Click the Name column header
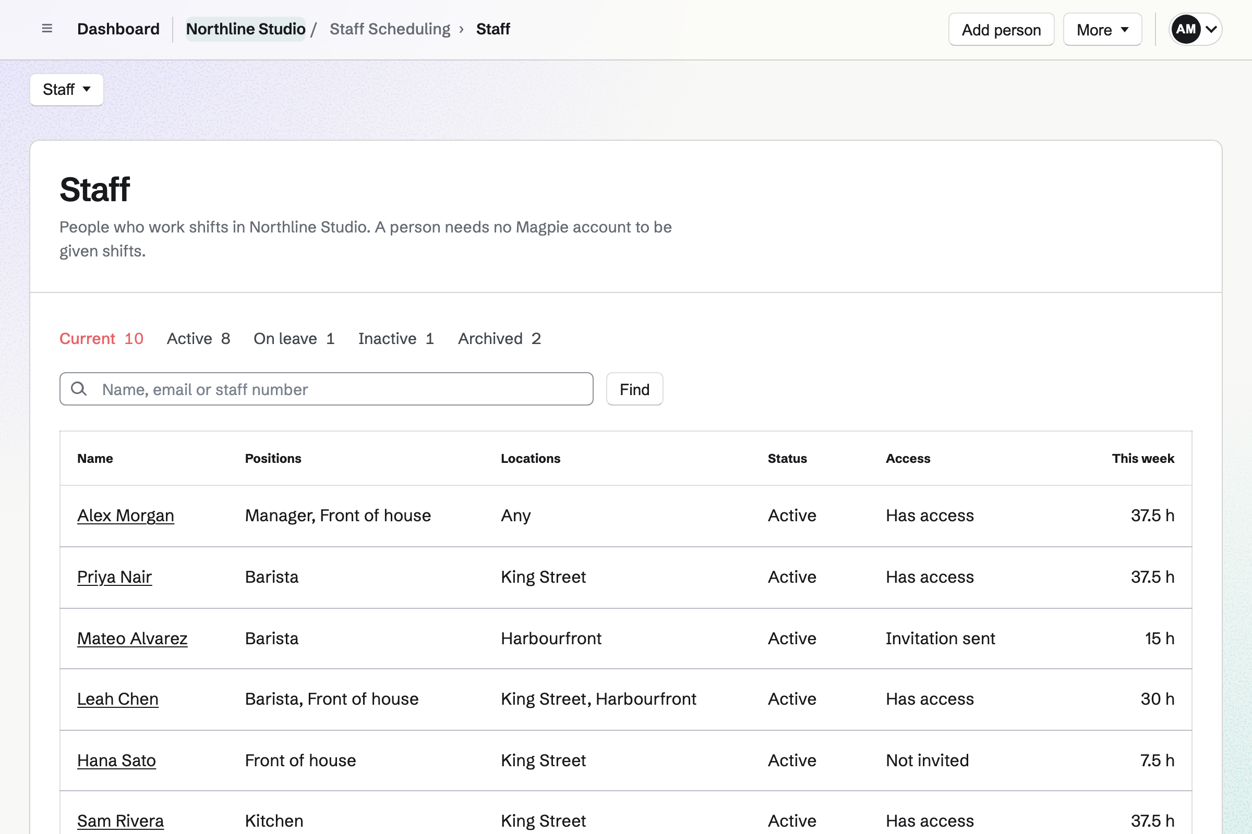The height and width of the screenshot is (834, 1252). 95,459
